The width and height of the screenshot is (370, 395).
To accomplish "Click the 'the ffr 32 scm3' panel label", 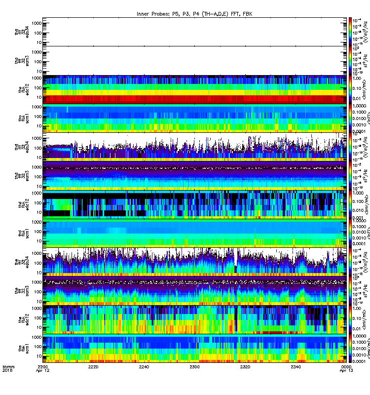I will click(22, 291).
